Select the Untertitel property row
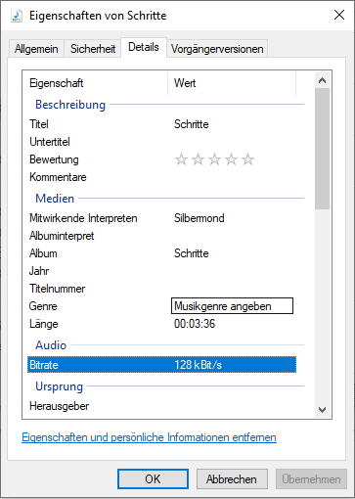Screen dimensions: 355x499 click(162, 142)
